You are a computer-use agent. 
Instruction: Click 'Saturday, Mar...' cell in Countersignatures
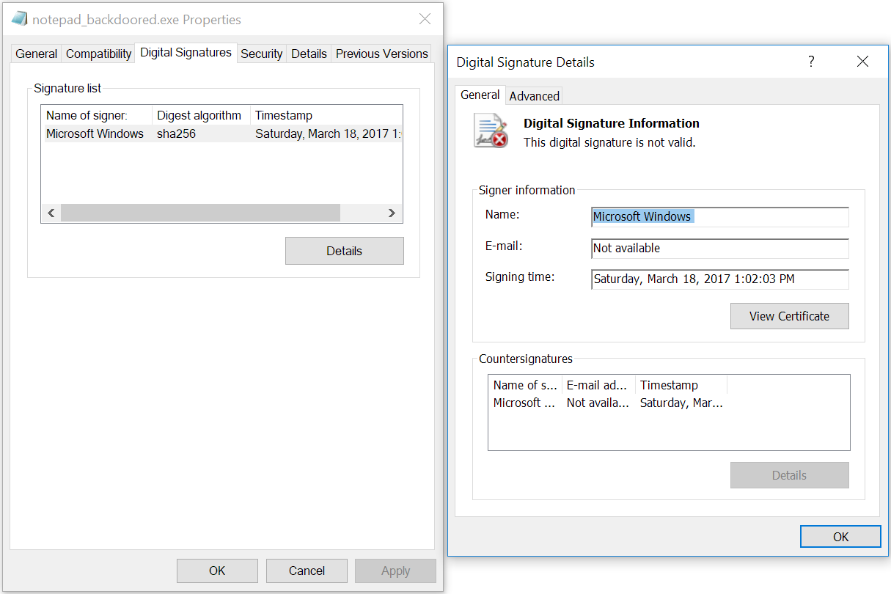pos(681,403)
